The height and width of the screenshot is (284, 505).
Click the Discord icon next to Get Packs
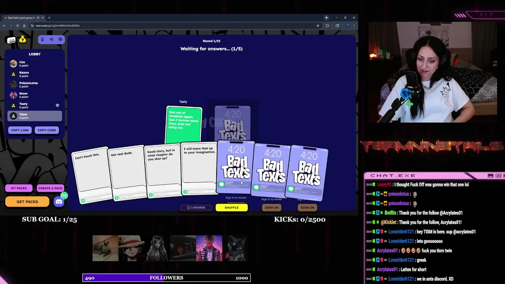tap(59, 202)
